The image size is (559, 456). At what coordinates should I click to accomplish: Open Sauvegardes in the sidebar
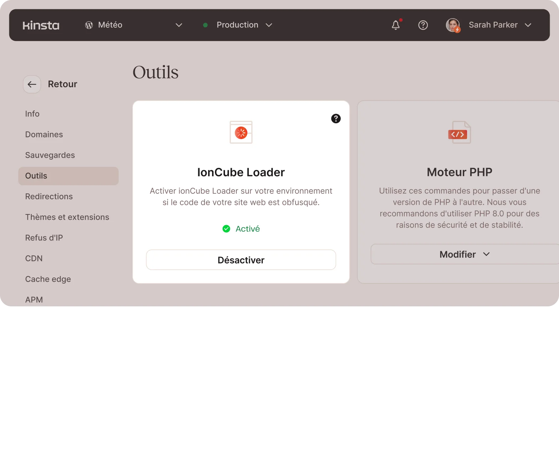pyautogui.click(x=50, y=155)
